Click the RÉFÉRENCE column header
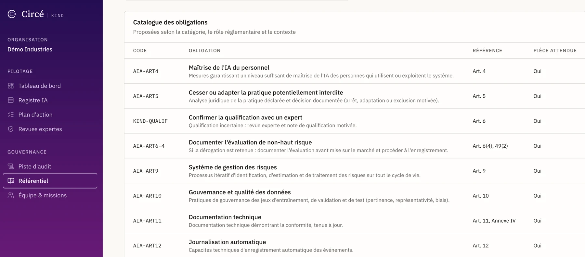Screen dimensions: 585x257 click(487, 51)
